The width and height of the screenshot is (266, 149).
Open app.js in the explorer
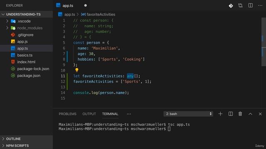coord(26,41)
